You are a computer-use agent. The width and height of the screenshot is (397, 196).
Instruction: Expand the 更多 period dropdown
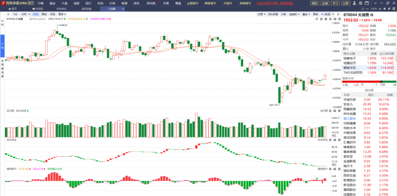(62, 14)
